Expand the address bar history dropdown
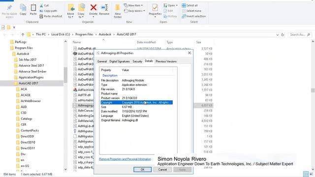This screenshot has height=177, width=315. coord(278,34)
